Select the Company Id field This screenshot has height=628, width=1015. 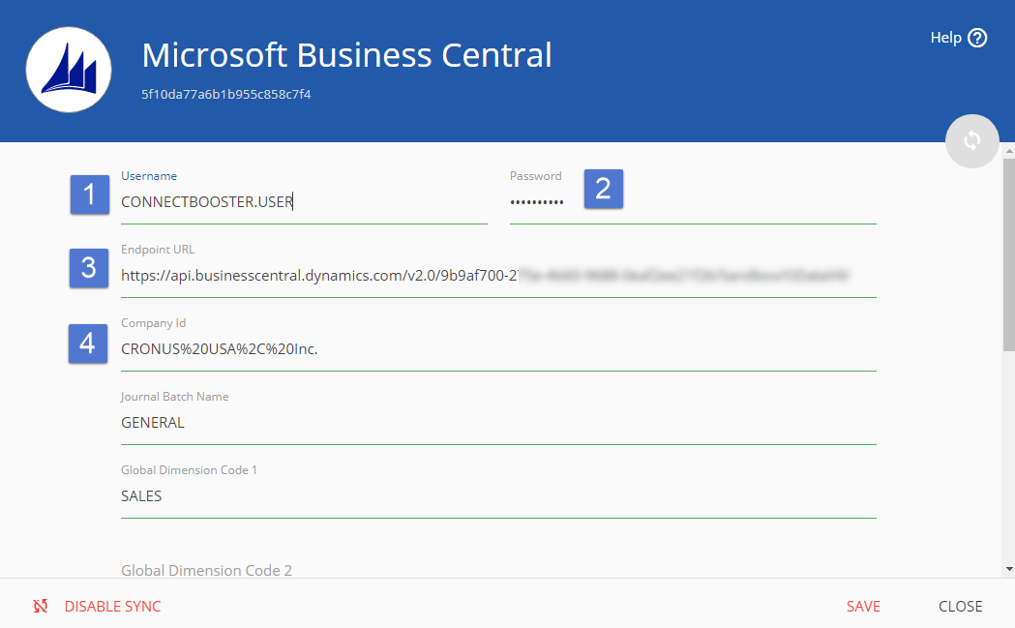click(x=498, y=349)
